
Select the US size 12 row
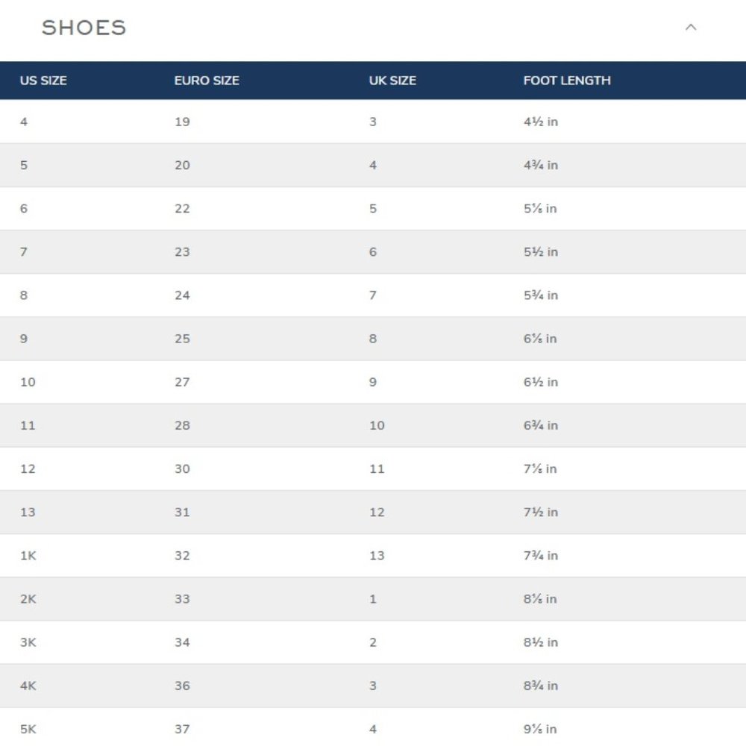click(373, 468)
